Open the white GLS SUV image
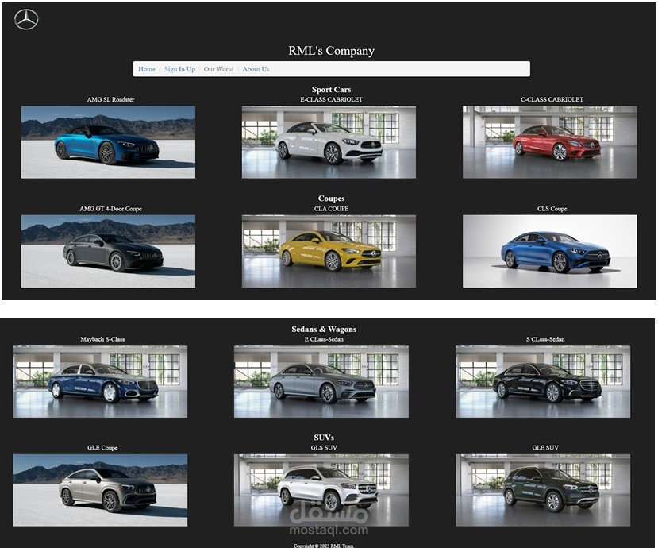 pos(321,490)
